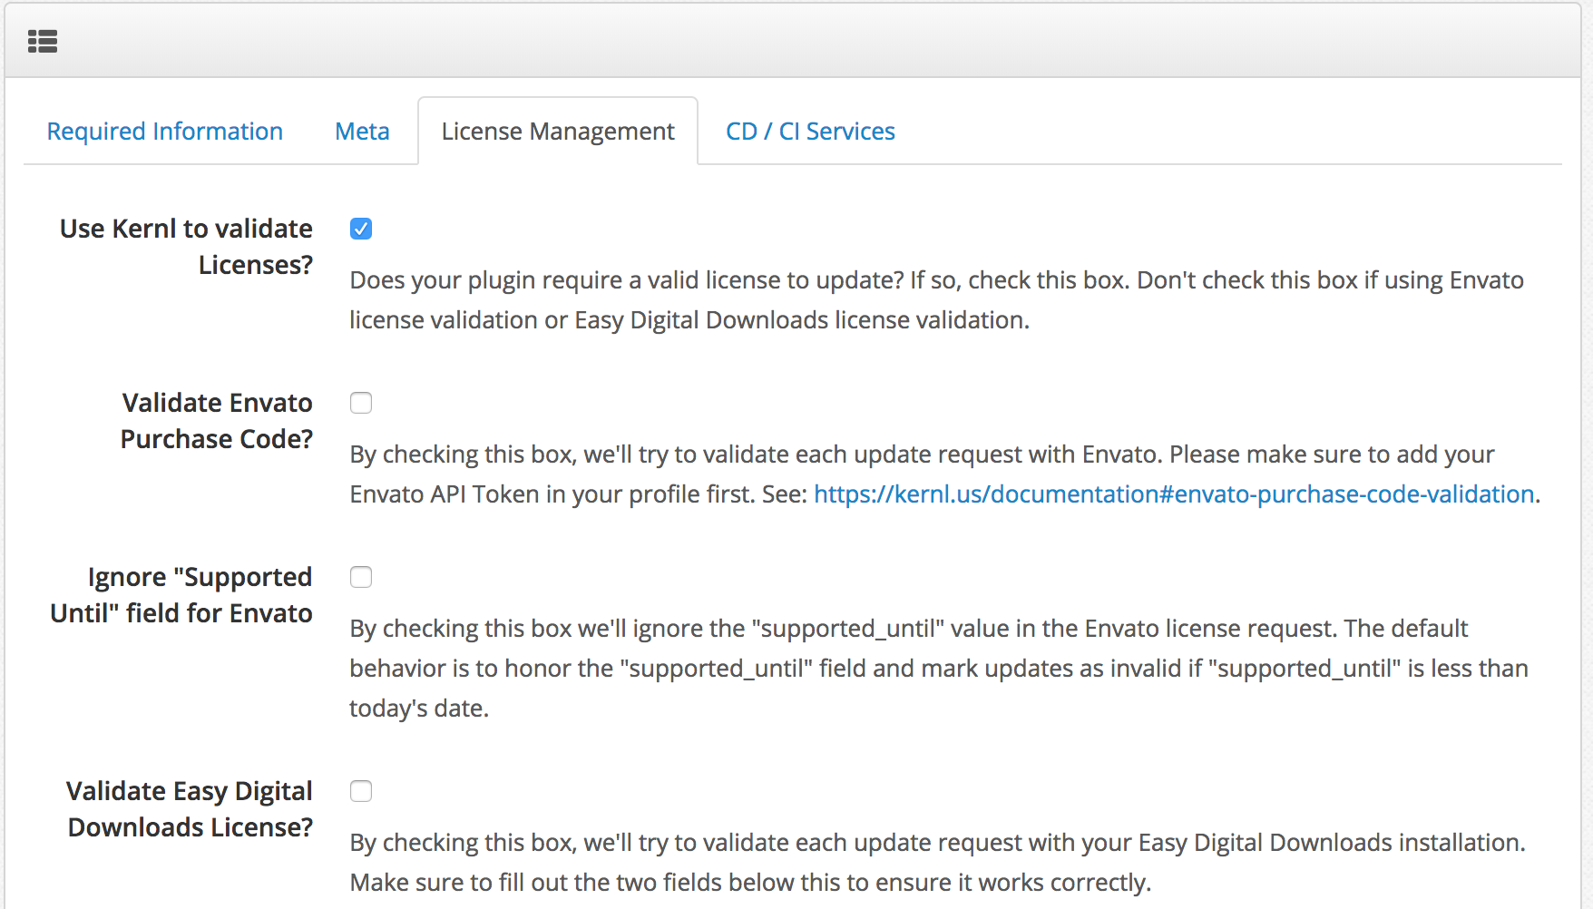Toggle on the Envato purchase code checkbox
The height and width of the screenshot is (909, 1593).
pyautogui.click(x=361, y=403)
